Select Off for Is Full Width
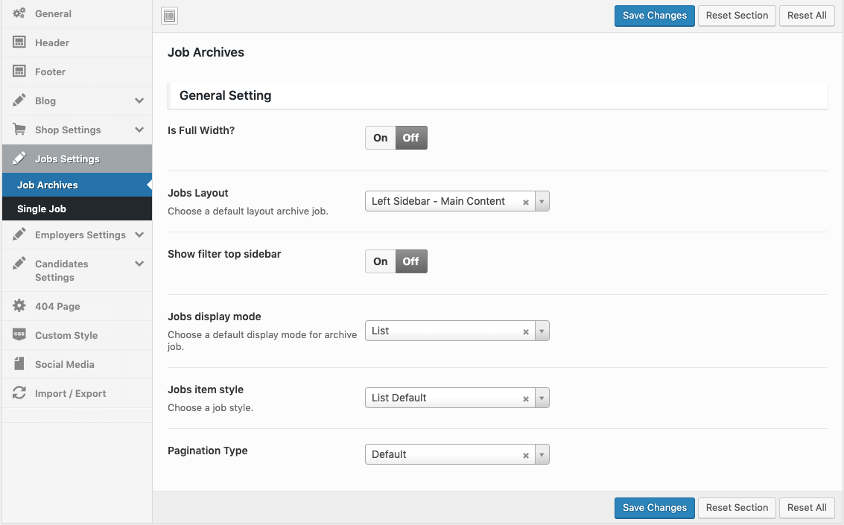Image resolution: width=844 pixels, height=525 pixels. click(x=411, y=138)
